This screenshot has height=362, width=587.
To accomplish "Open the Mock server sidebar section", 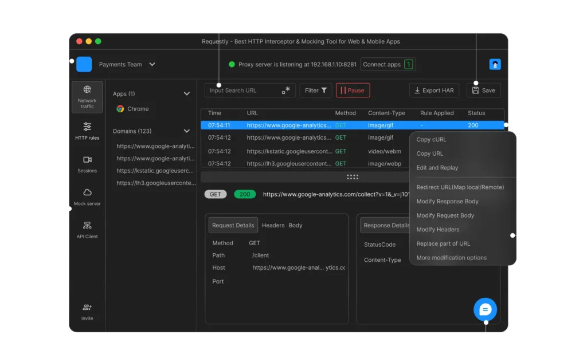I will click(x=87, y=197).
